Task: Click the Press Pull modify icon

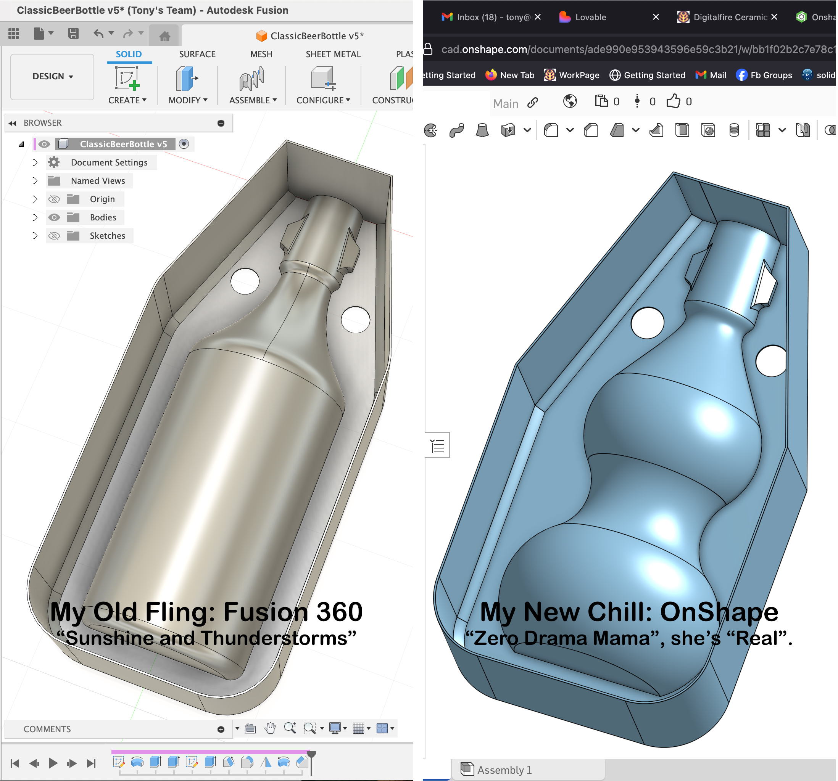Action: coord(187,78)
